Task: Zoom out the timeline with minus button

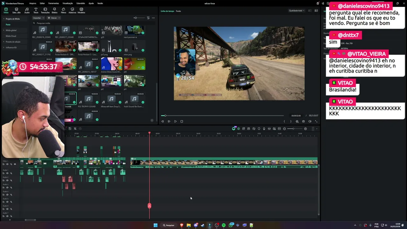Action: pos(285,128)
